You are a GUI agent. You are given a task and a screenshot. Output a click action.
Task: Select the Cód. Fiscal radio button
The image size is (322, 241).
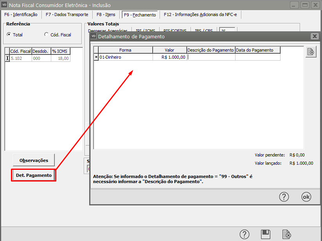(x=47, y=35)
